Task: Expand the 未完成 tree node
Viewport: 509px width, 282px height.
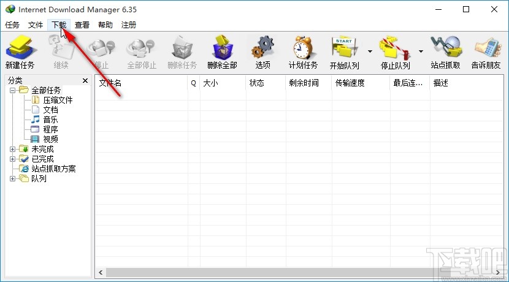Action: tap(12, 149)
